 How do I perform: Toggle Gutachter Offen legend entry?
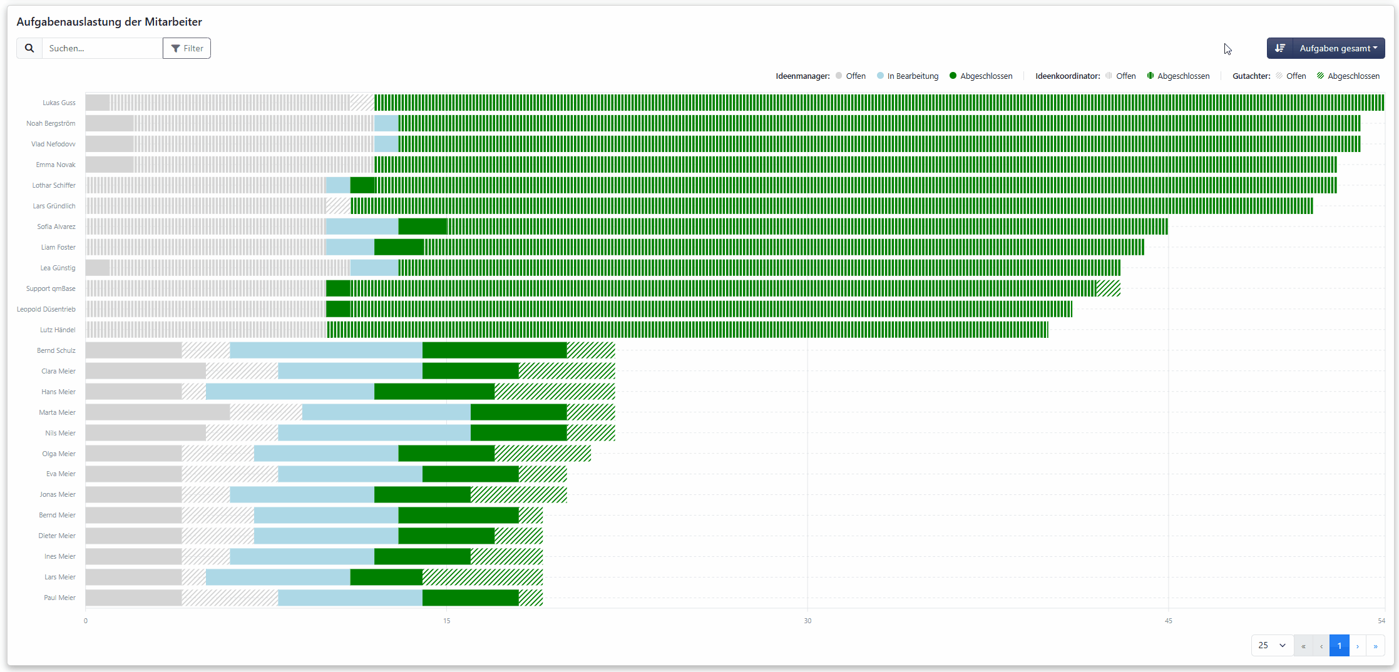1291,76
